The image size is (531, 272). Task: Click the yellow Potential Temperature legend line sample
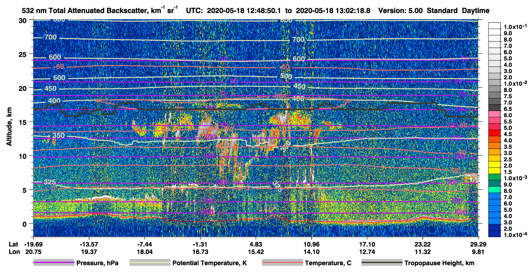149,263
